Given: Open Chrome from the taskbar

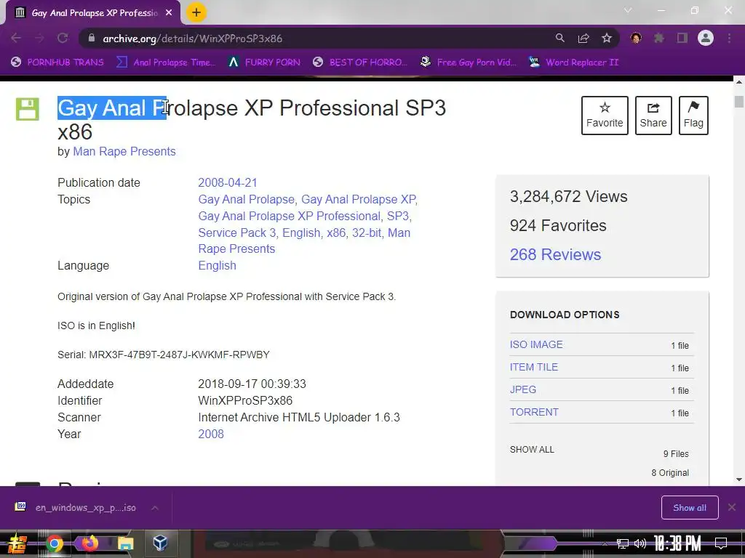Looking at the screenshot, I should click(x=54, y=543).
